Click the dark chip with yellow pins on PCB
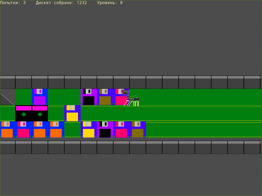262x196 pixels. click(x=137, y=99)
